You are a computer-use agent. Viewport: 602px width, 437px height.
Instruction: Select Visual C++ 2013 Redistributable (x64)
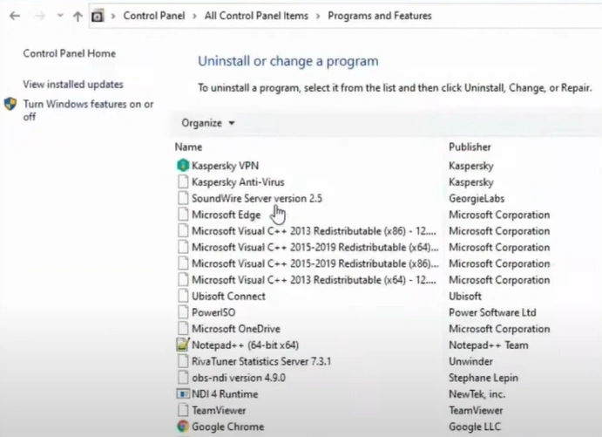(314, 280)
